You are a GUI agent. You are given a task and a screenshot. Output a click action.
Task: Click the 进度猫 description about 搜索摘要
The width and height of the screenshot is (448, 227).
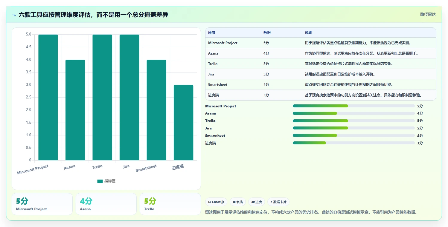click(x=363, y=95)
